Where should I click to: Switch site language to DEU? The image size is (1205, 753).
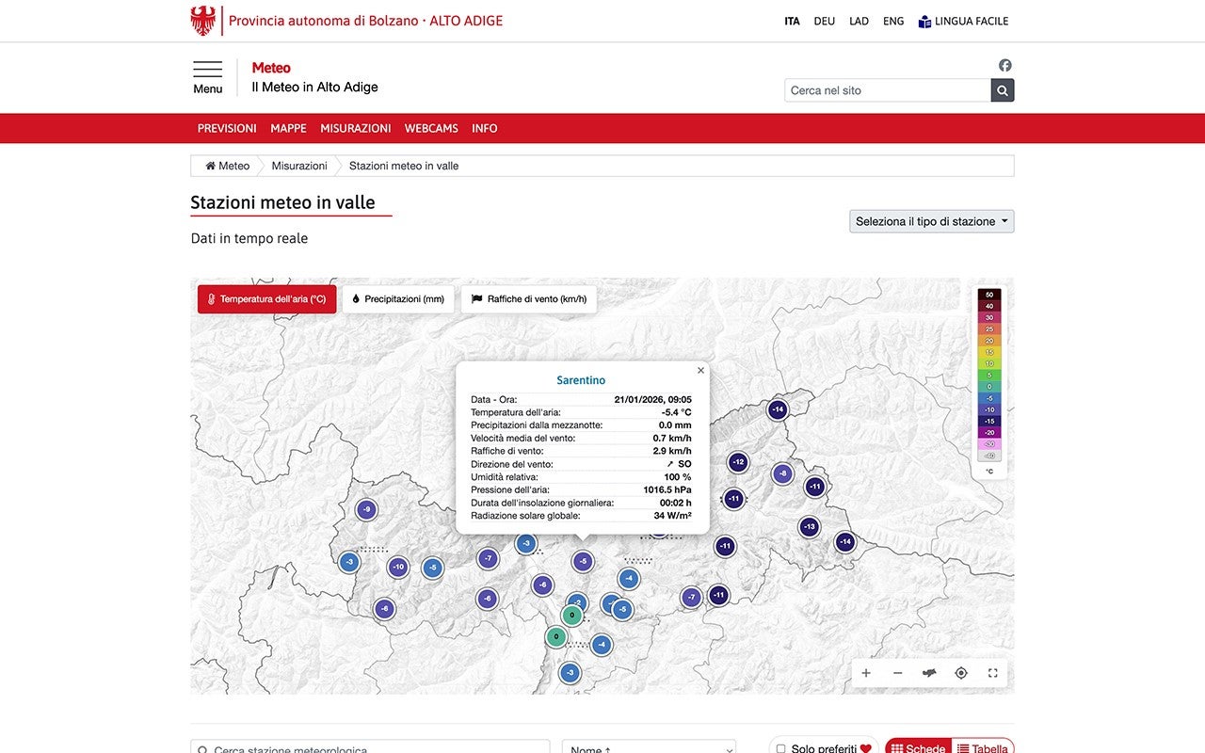824,21
